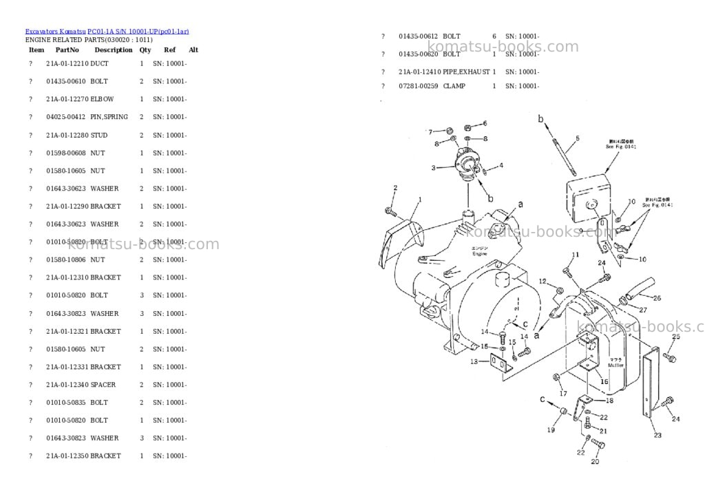The image size is (705, 499).
Task: Select part number 01435-00610
Action: coord(66,81)
